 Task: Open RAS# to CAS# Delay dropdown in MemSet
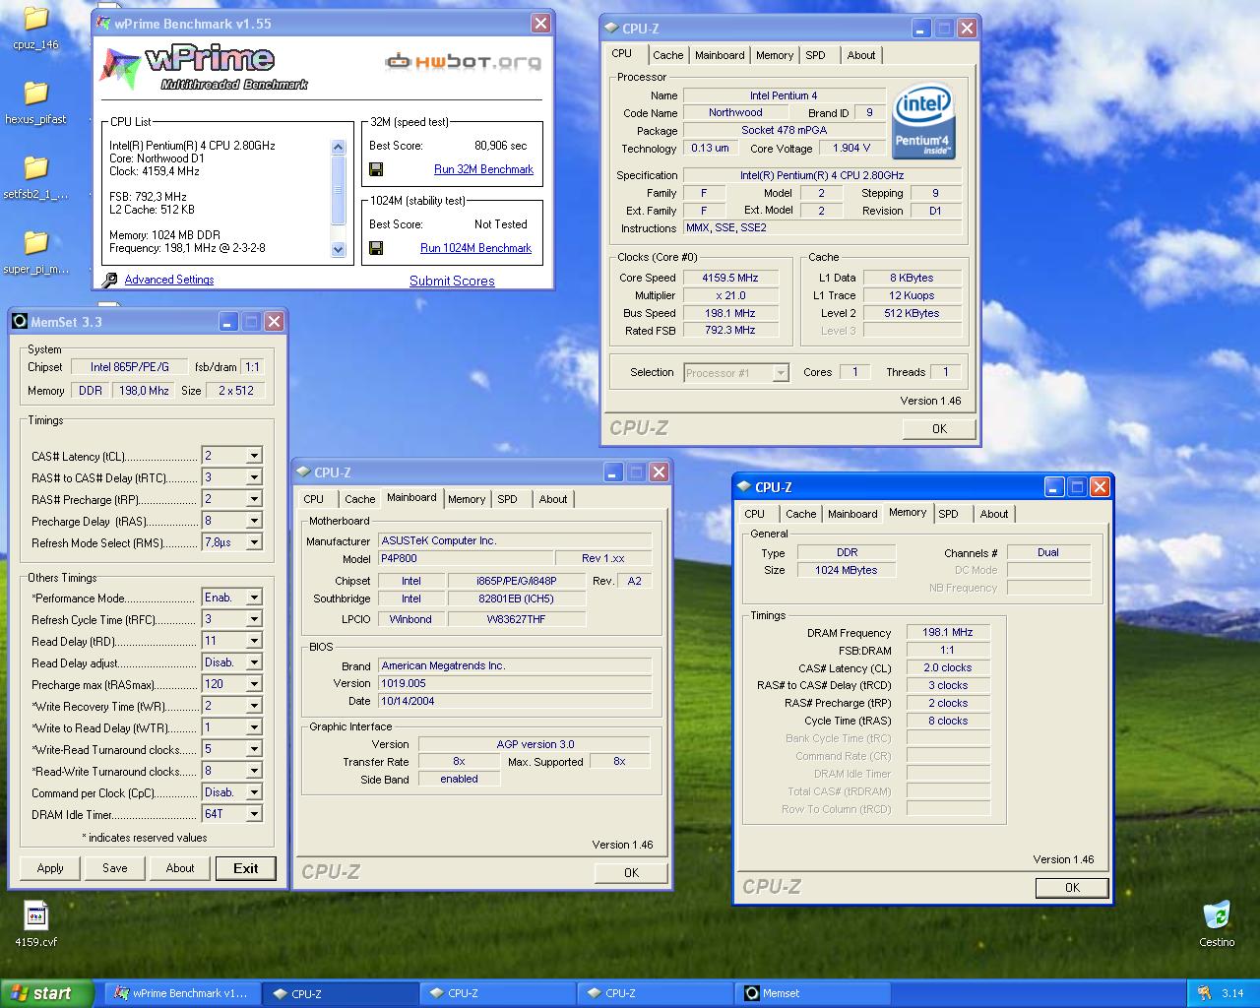(x=254, y=477)
